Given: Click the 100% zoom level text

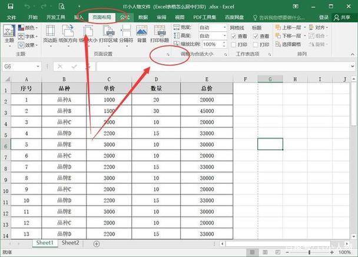Looking at the screenshot, I should pyautogui.click(x=344, y=252).
